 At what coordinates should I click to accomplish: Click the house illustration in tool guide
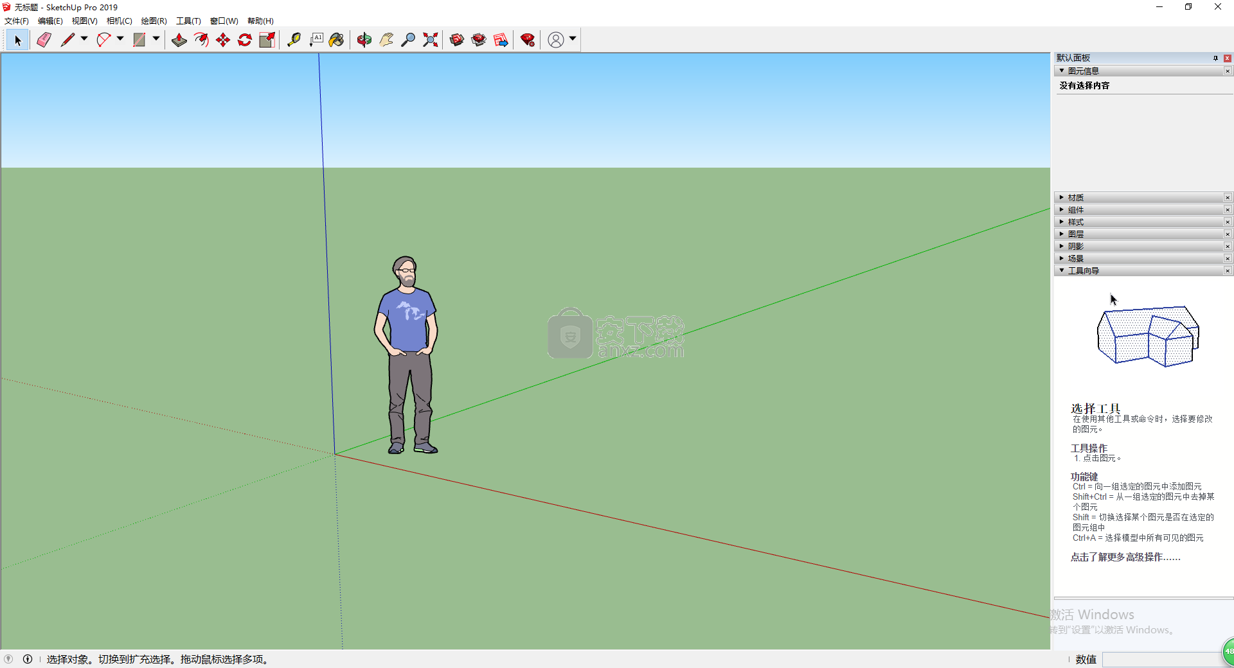[x=1148, y=337]
